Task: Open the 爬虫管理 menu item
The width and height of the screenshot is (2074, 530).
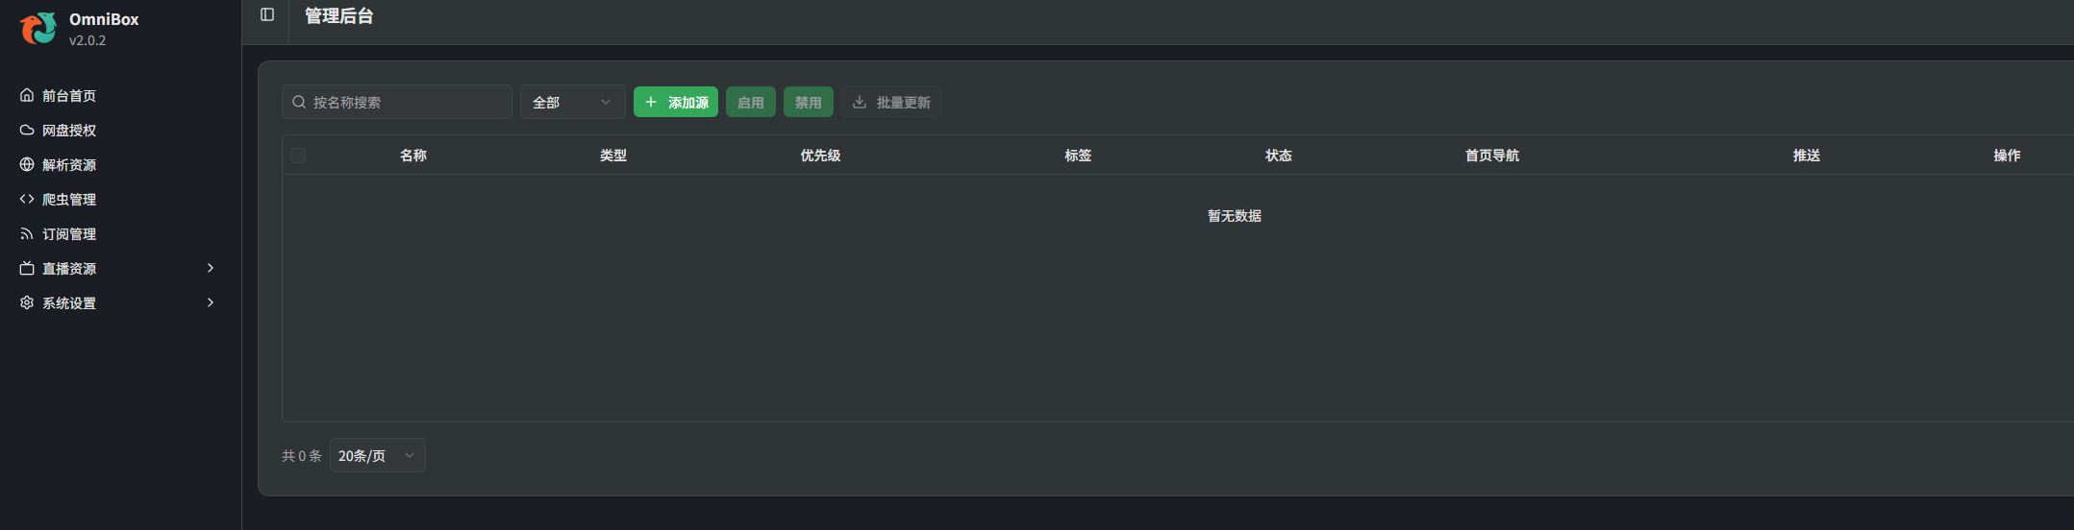Action: (x=69, y=199)
